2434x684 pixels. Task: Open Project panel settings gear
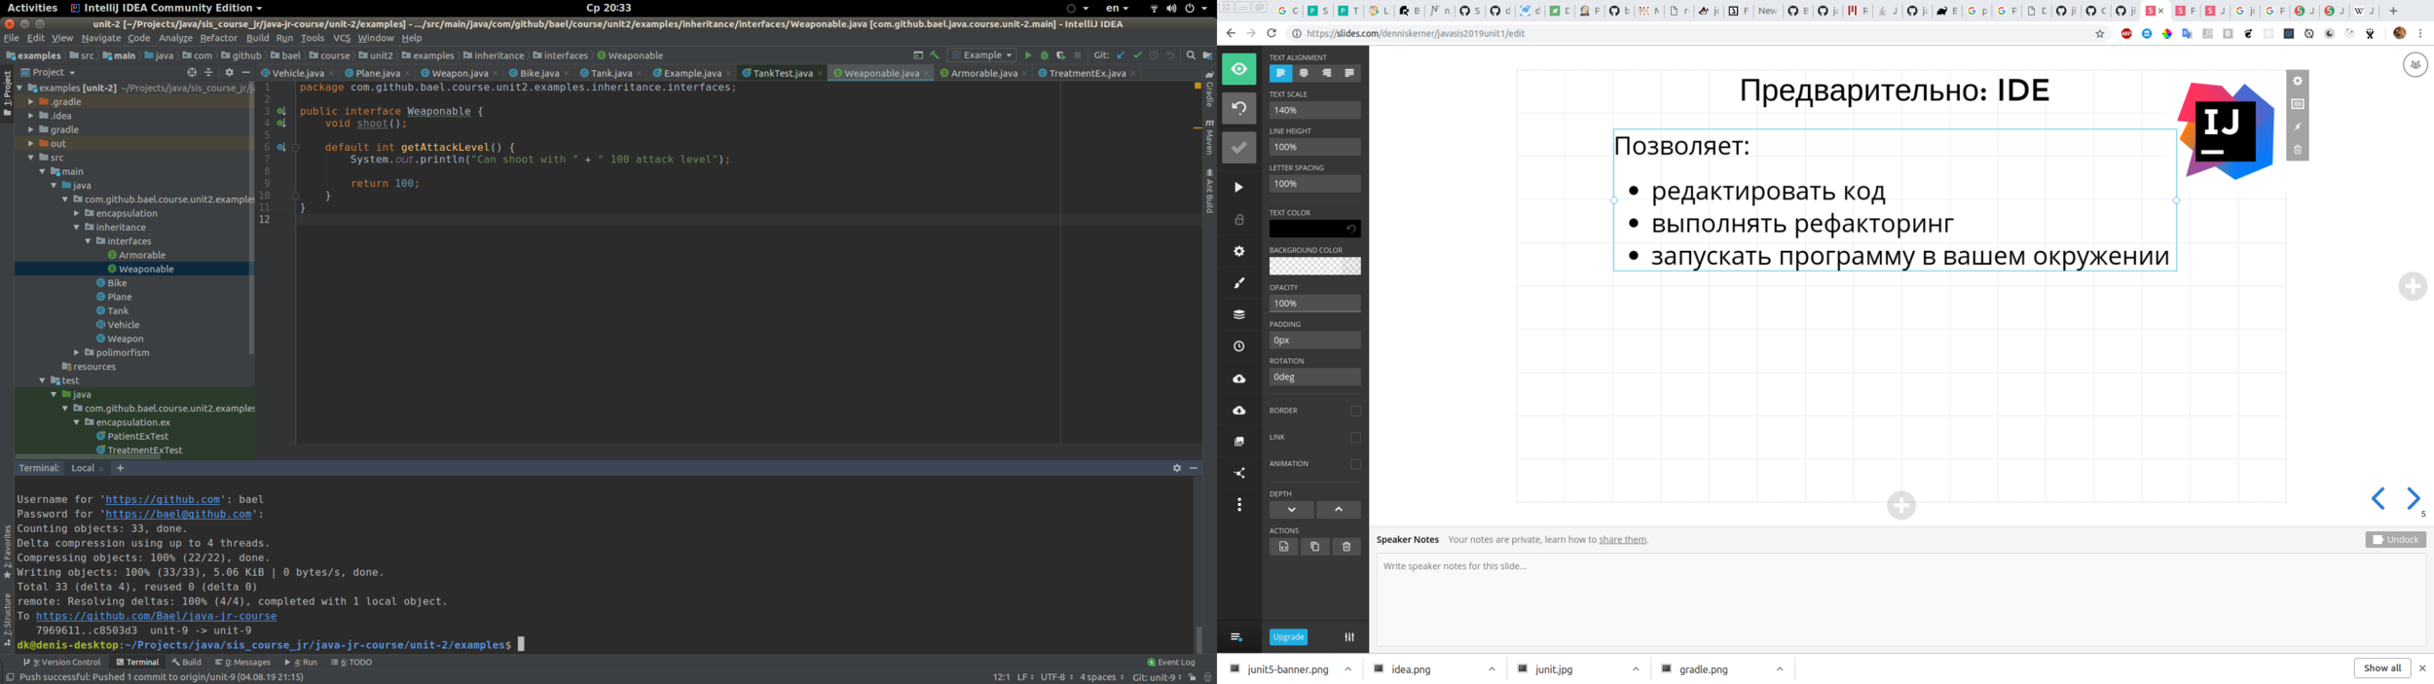click(229, 72)
